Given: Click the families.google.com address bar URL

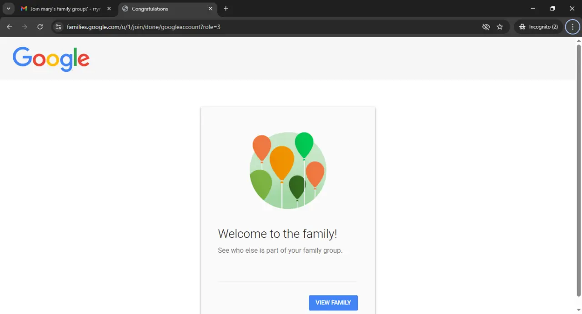Looking at the screenshot, I should click(144, 27).
